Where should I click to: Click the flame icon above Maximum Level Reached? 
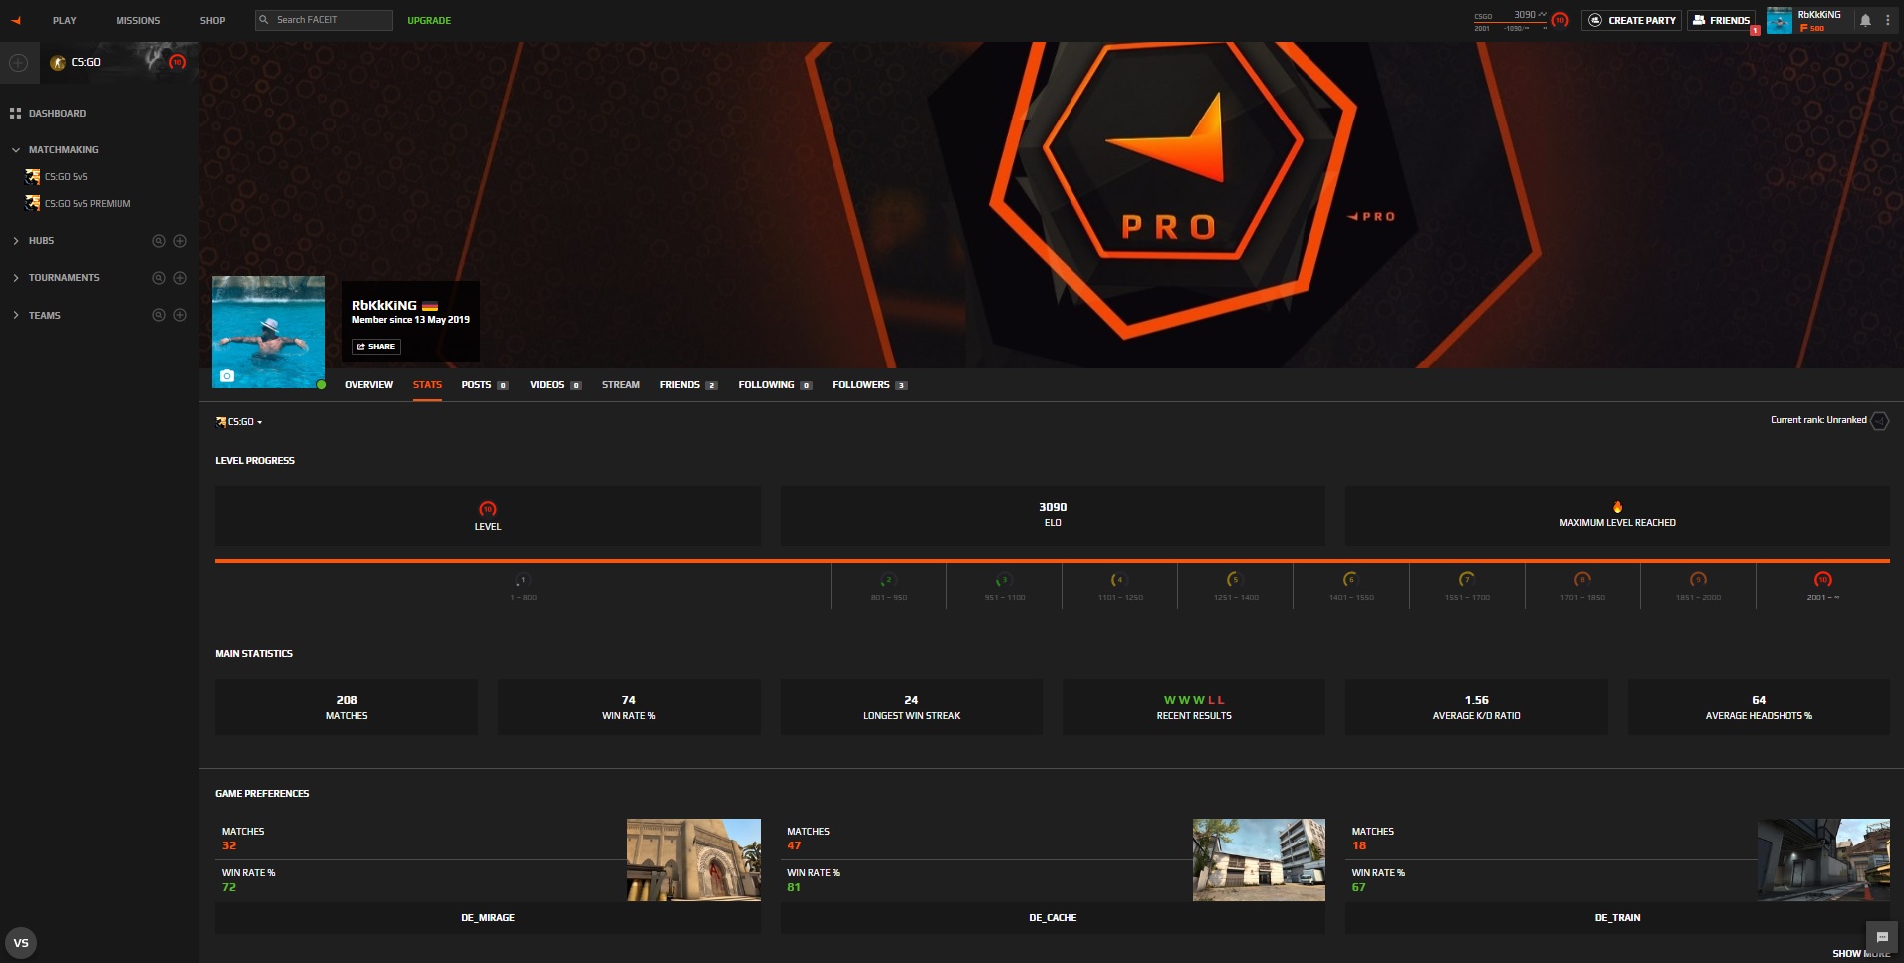[x=1617, y=507]
